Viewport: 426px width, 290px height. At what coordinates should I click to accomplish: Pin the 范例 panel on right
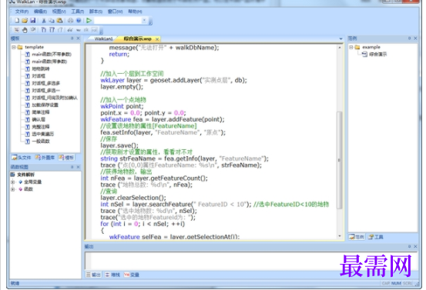(409, 38)
